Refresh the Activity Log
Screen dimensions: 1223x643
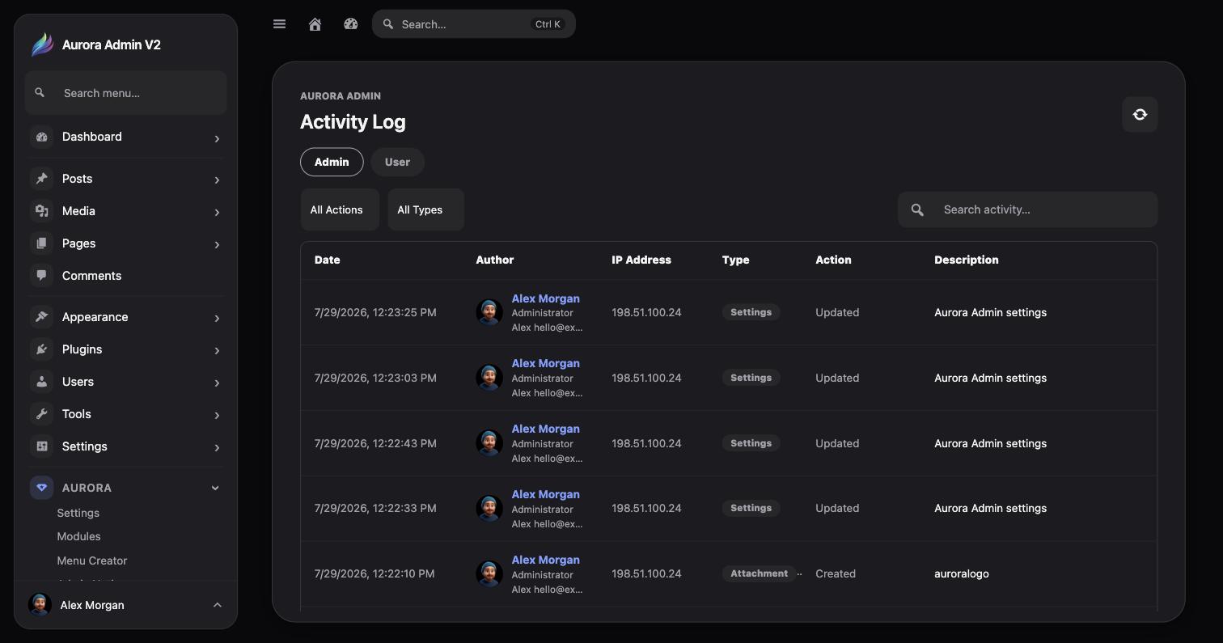coord(1140,115)
